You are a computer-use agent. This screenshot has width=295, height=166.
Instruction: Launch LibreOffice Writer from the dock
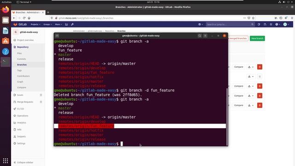pos(6,30)
